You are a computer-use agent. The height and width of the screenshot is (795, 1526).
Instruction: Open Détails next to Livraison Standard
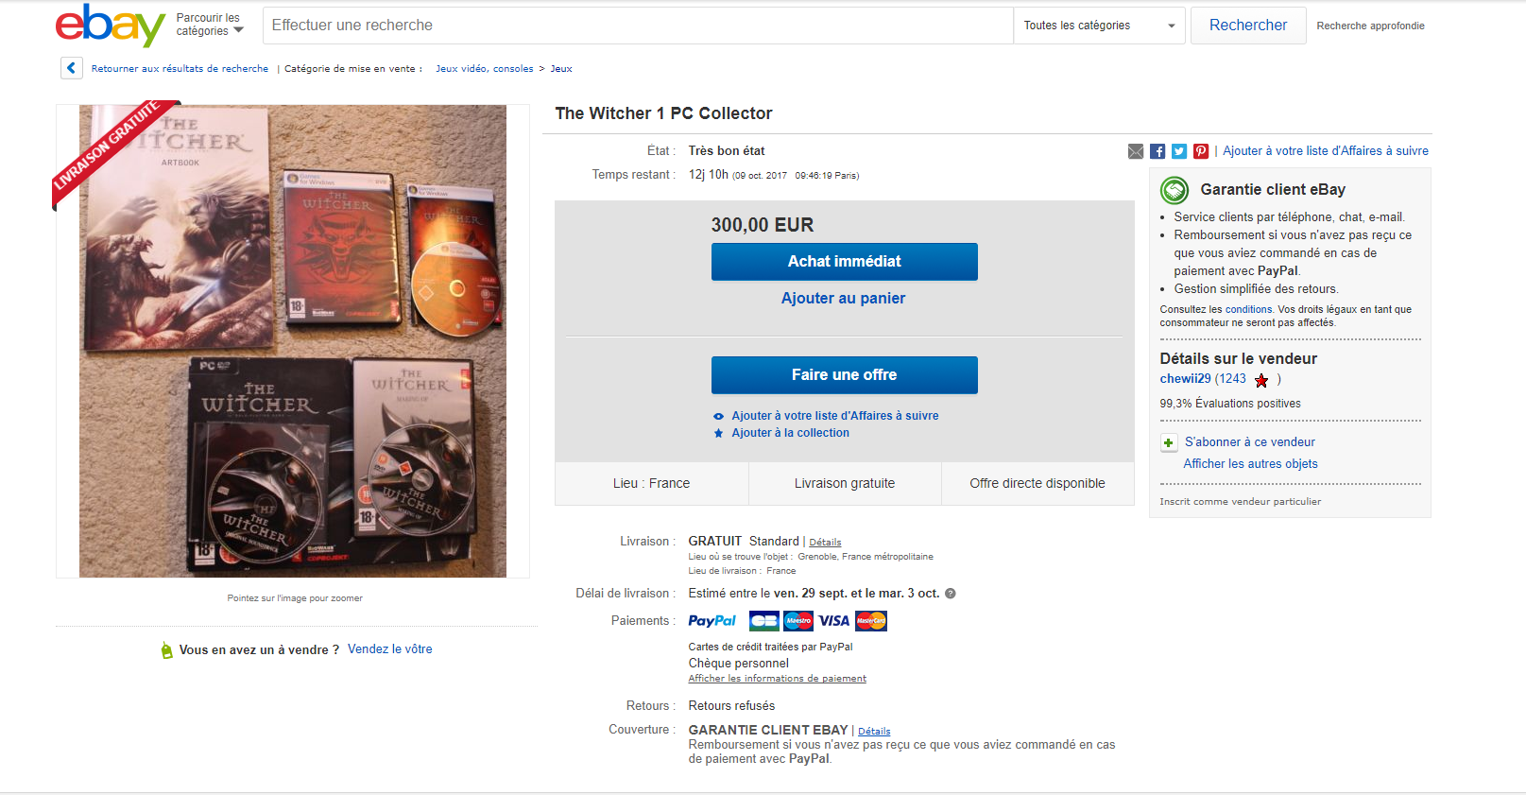point(825,543)
